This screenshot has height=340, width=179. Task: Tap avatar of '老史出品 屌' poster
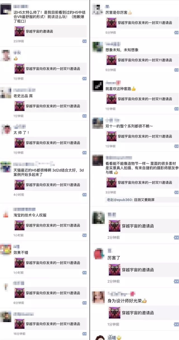click(6, 93)
